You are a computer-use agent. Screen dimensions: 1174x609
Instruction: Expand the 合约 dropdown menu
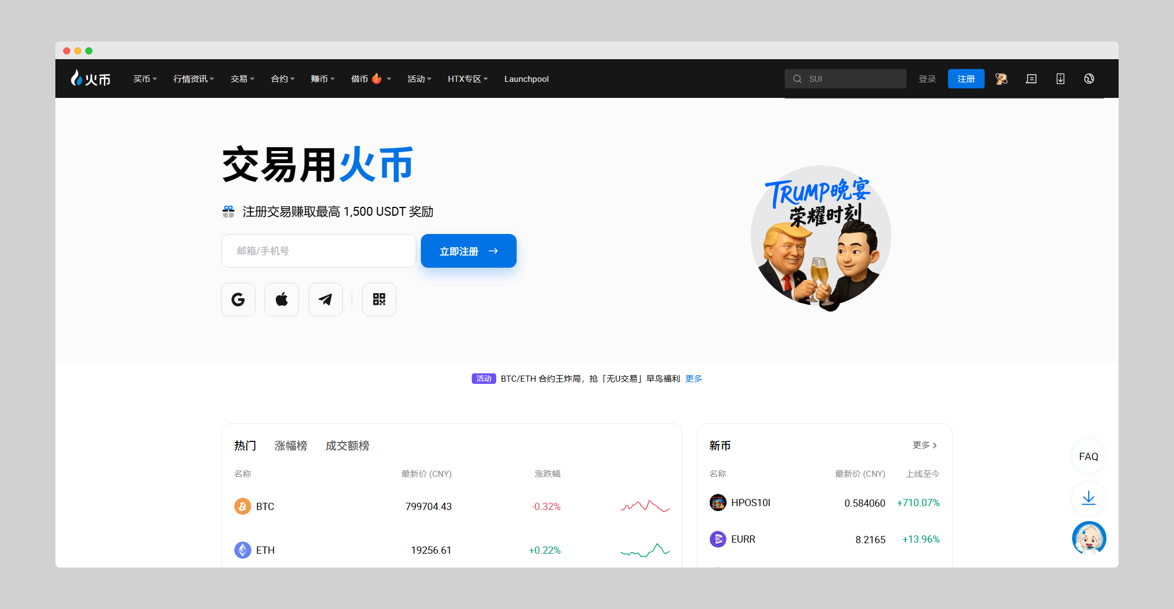point(281,79)
